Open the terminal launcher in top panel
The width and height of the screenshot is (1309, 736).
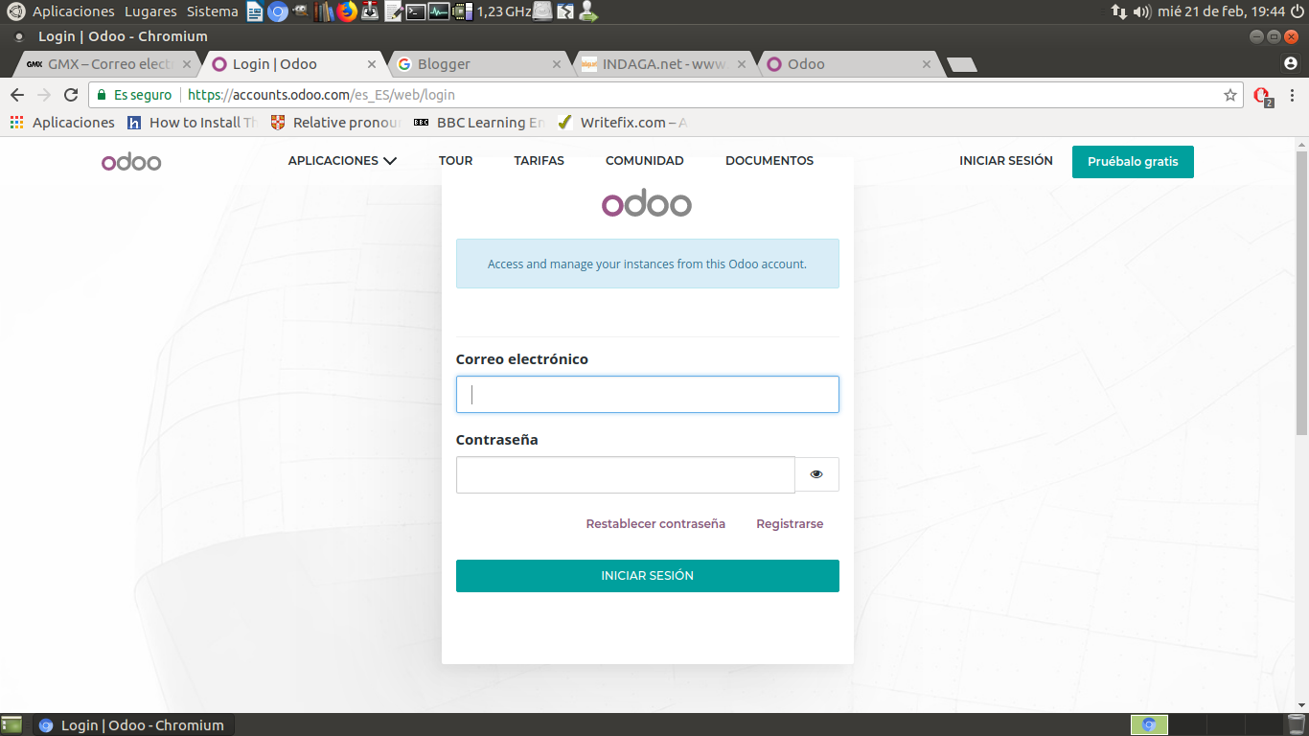tap(416, 11)
